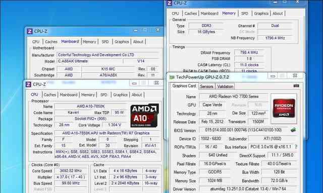Image resolution: width=323 pixels, height=193 pixels.
Task: Click the Memory Size field 1024 MB
Action: click(215, 180)
